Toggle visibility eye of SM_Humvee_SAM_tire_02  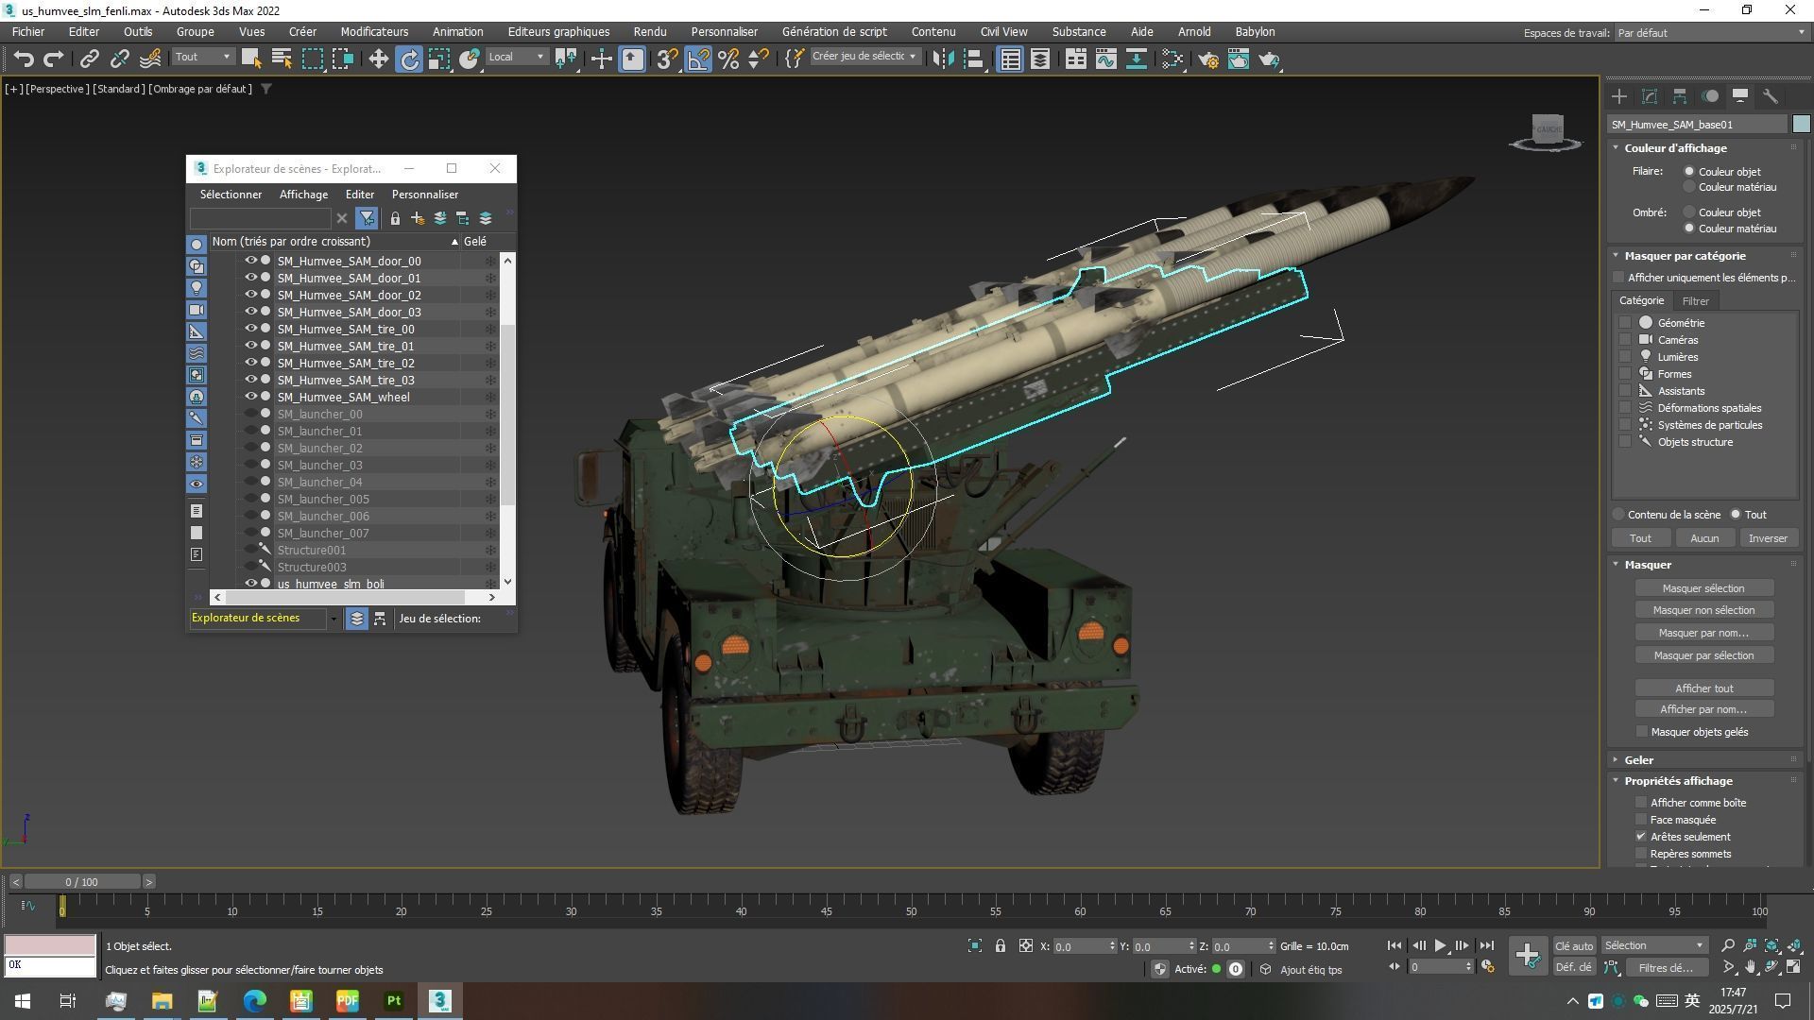(x=251, y=363)
